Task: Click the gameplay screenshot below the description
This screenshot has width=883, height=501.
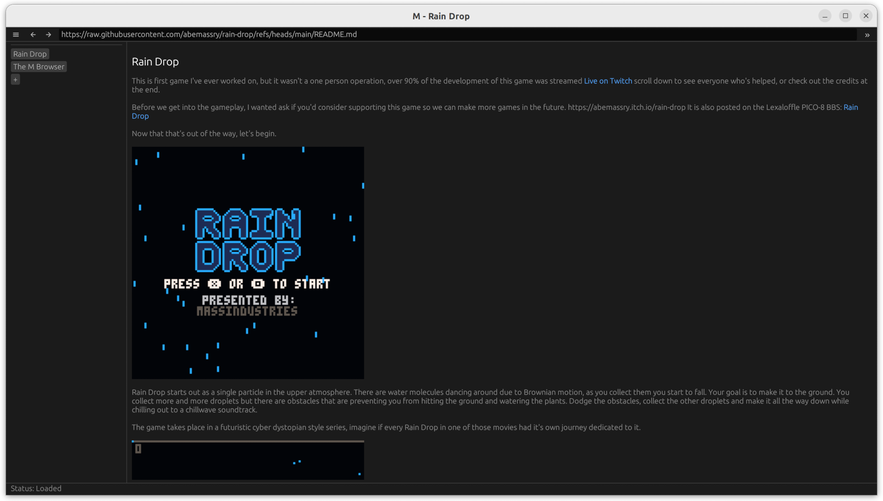Action: coord(247,460)
